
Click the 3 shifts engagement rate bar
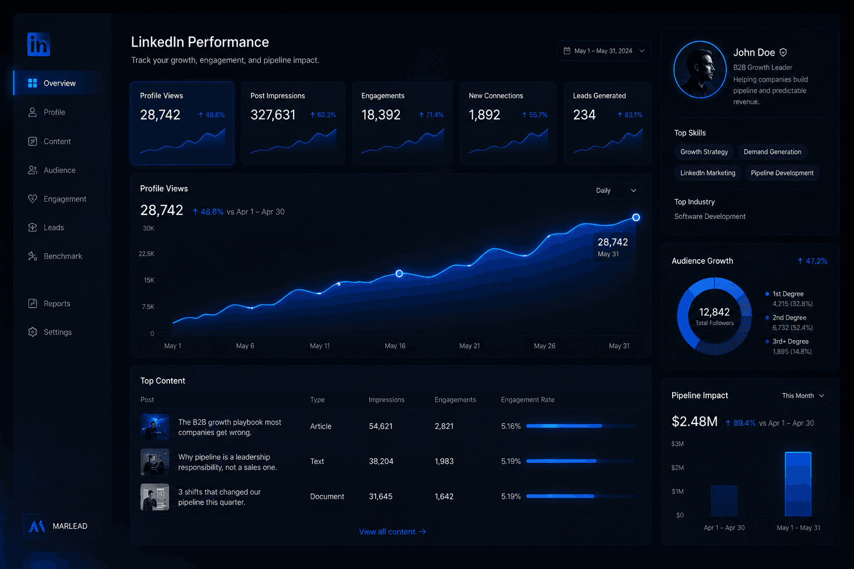click(580, 496)
